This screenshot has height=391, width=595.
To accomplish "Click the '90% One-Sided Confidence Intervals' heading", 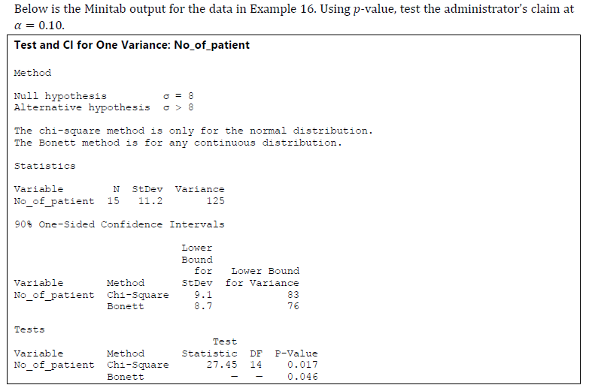I will pyautogui.click(x=120, y=224).
